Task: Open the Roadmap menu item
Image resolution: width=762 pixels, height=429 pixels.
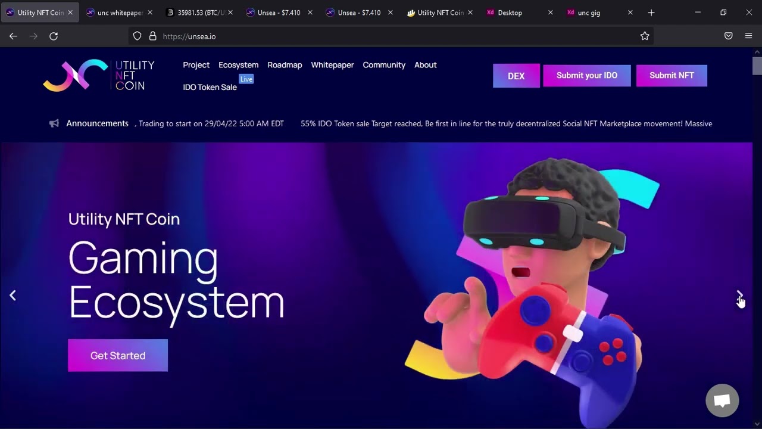Action: pos(285,65)
